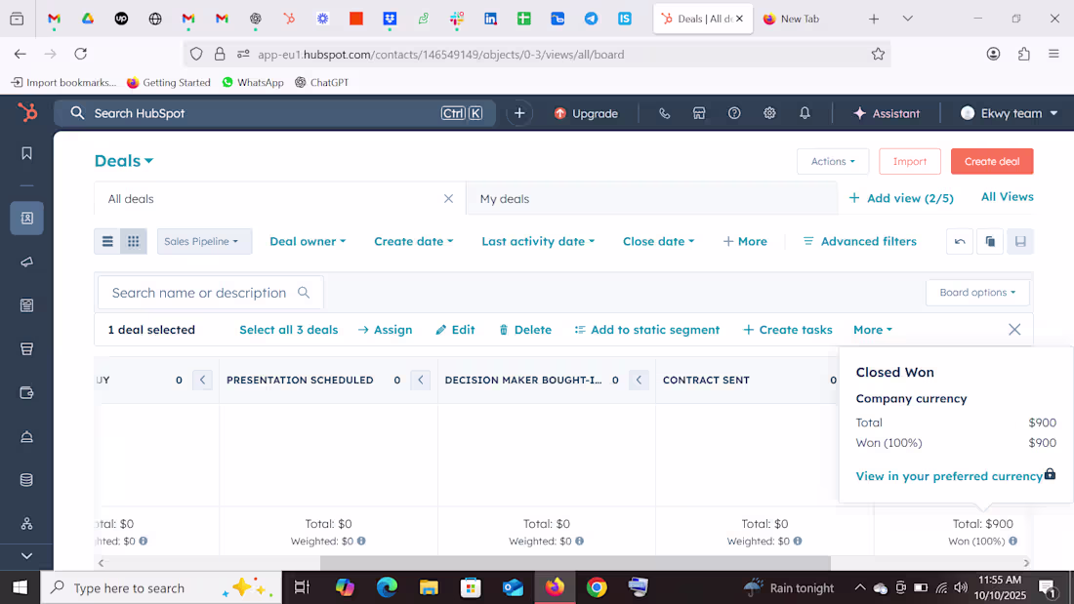Click Add to static segment
The height and width of the screenshot is (604, 1074).
tap(646, 330)
